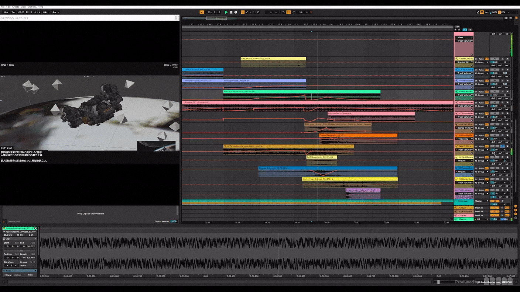The height and width of the screenshot is (292, 520).
Task: Open the Create menu
Action: (x=16, y=7)
